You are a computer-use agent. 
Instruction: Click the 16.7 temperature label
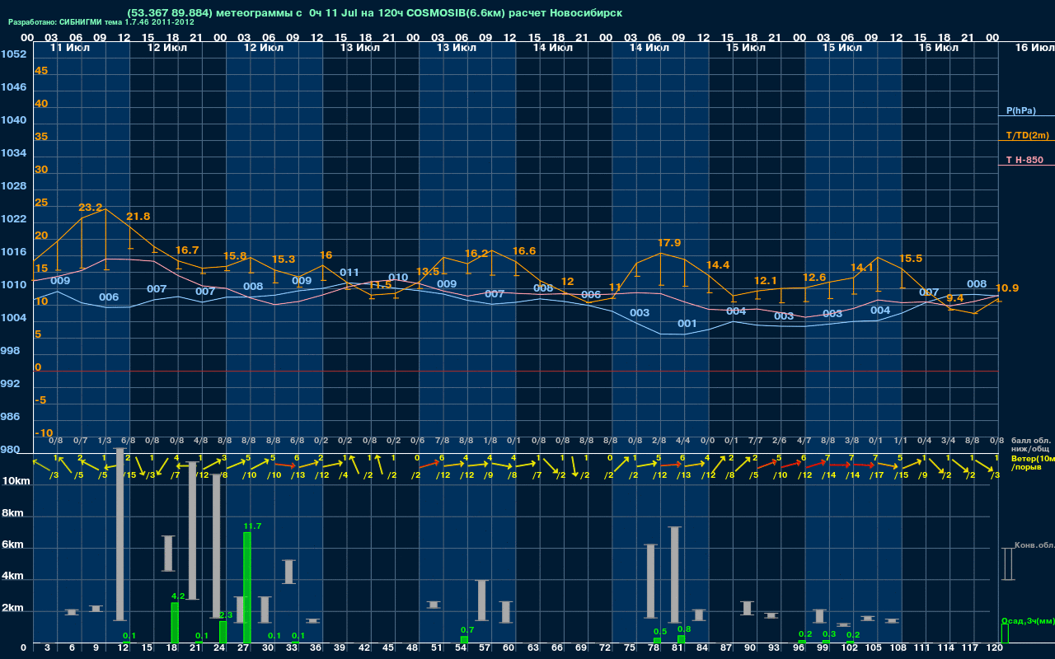[x=187, y=250]
